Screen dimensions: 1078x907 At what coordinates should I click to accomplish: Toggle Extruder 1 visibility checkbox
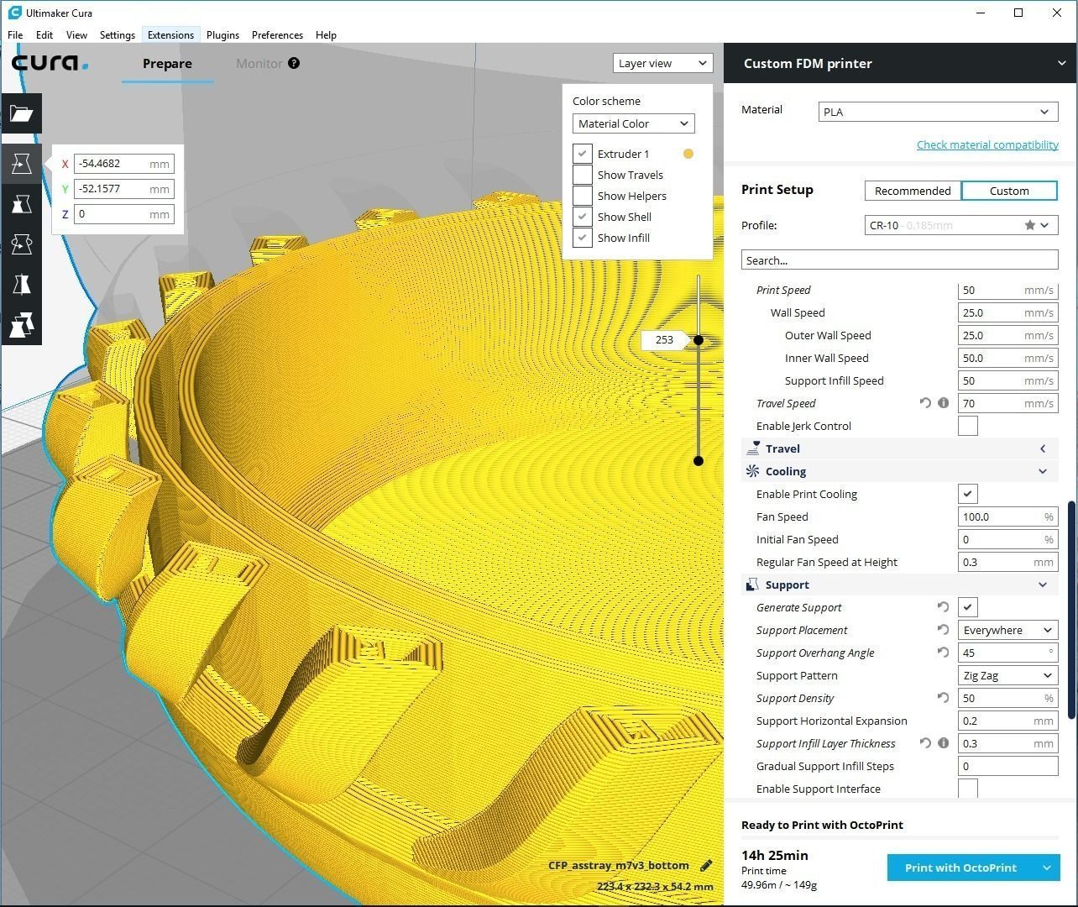pyautogui.click(x=583, y=154)
